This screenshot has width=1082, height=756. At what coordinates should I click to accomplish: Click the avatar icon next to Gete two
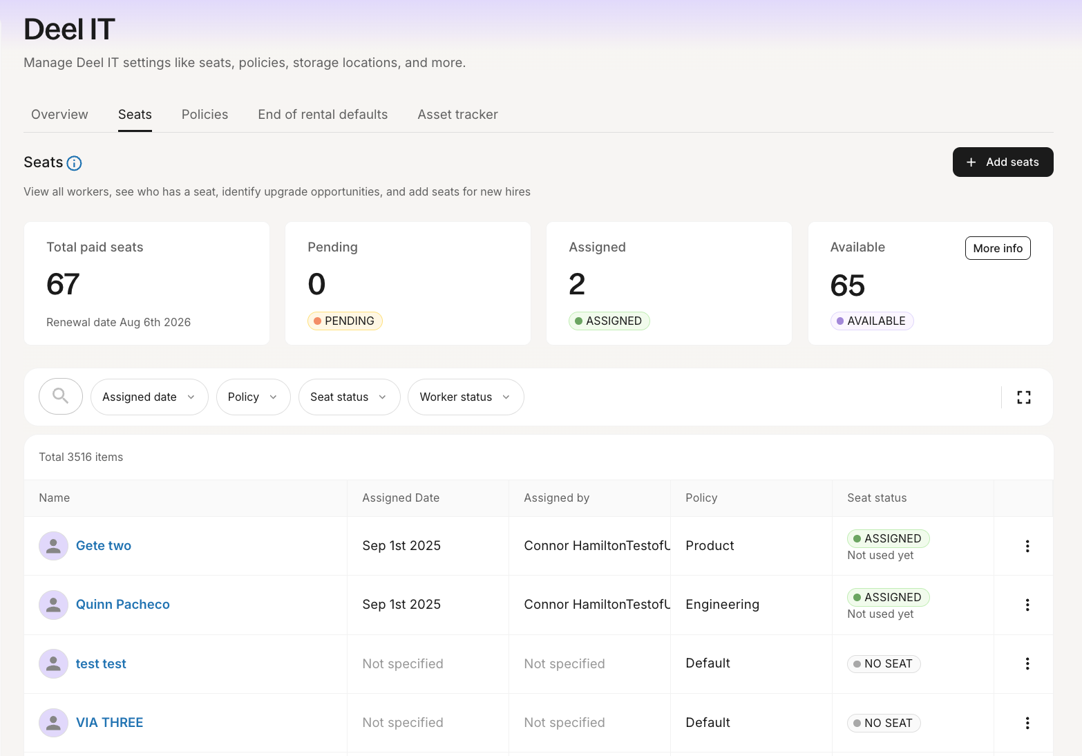[53, 546]
